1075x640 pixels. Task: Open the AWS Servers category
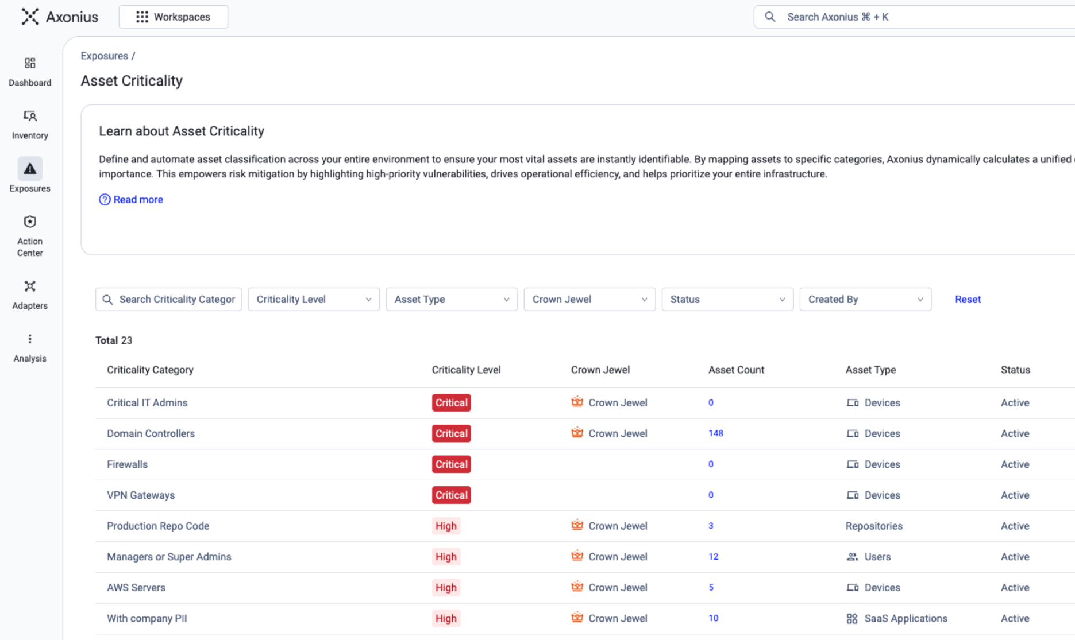click(x=136, y=587)
